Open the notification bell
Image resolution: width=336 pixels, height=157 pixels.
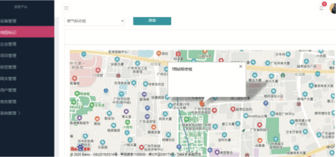tap(321, 8)
